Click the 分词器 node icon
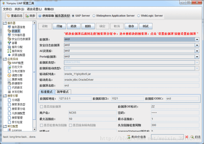This screenshot has height=144, width=204. (9, 100)
